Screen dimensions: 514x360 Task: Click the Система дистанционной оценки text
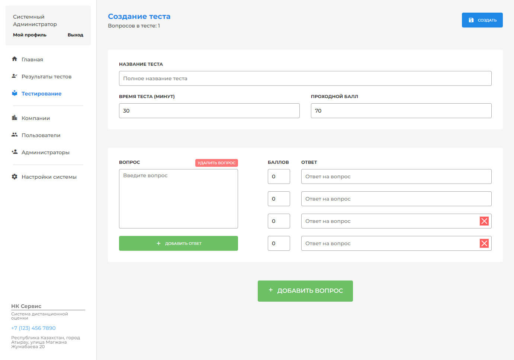tap(39, 316)
